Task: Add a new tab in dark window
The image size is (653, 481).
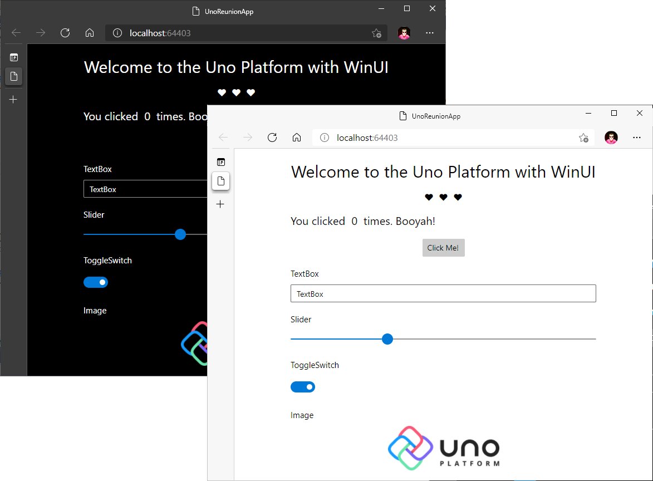Action: [x=13, y=100]
